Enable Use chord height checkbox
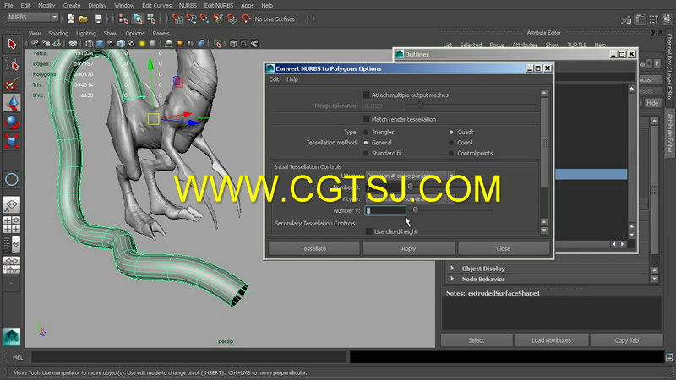676x380 pixels. (368, 231)
